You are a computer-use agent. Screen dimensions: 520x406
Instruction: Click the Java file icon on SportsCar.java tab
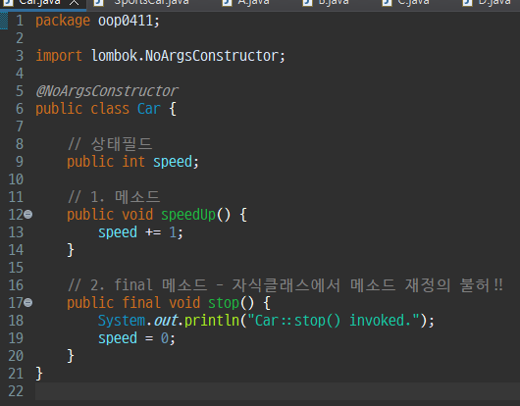pyautogui.click(x=99, y=3)
